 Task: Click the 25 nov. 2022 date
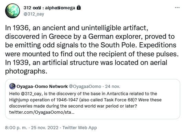pos(45,128)
